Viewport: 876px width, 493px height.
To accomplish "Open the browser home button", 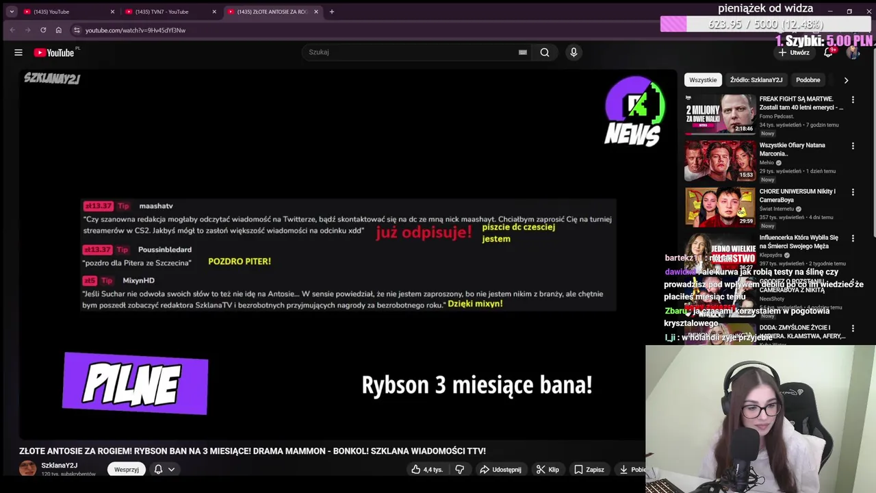I will (59, 30).
